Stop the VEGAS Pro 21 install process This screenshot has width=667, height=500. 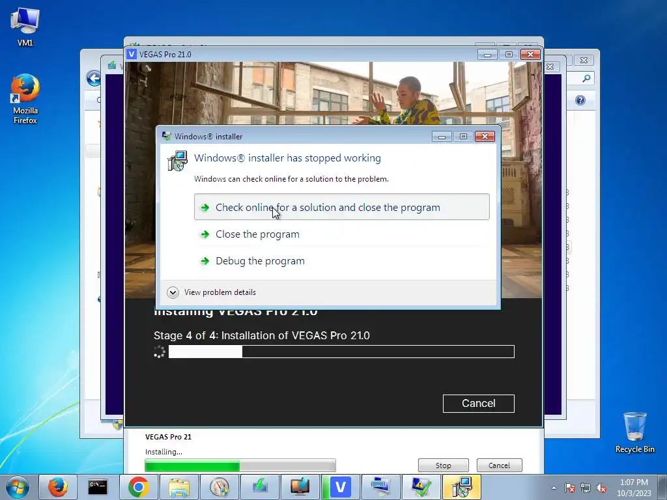443,465
